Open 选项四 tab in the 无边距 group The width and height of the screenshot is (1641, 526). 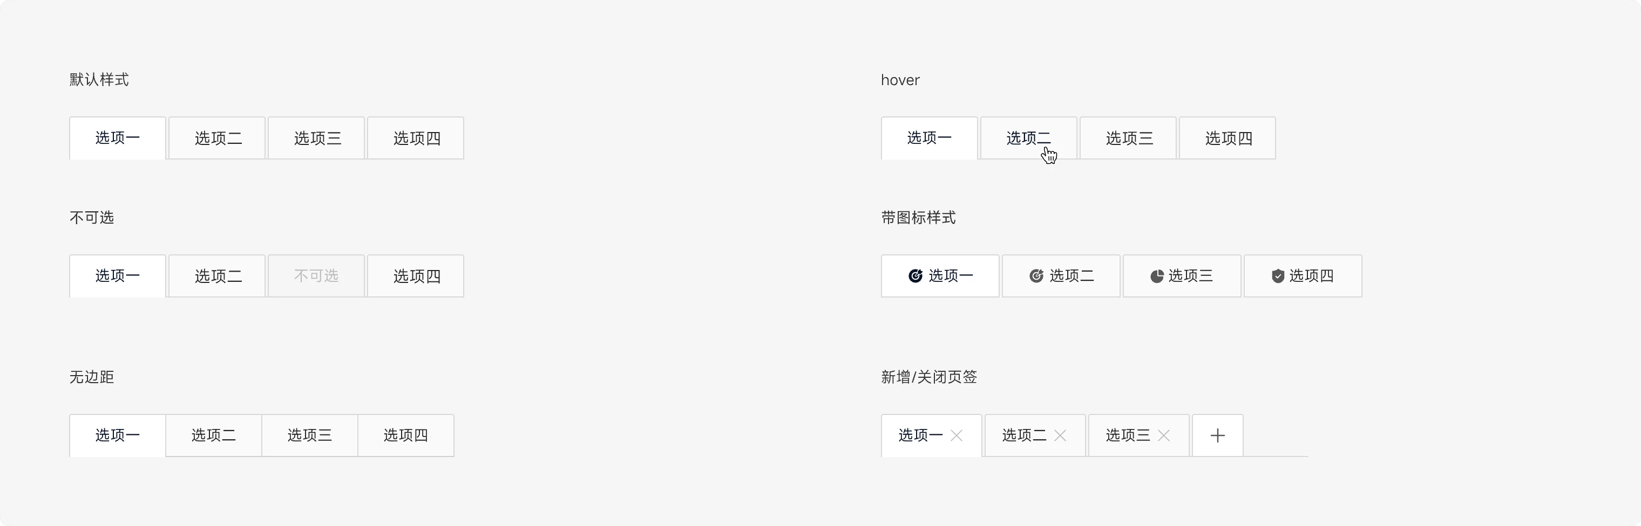pos(406,435)
